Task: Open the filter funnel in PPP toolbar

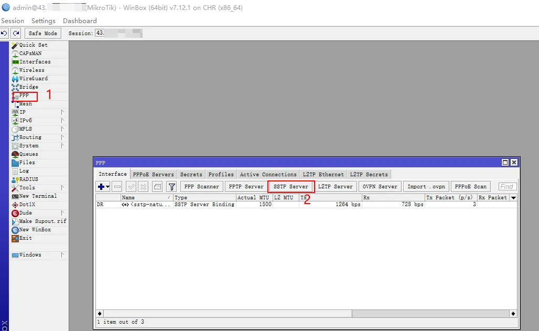Action: click(x=171, y=187)
